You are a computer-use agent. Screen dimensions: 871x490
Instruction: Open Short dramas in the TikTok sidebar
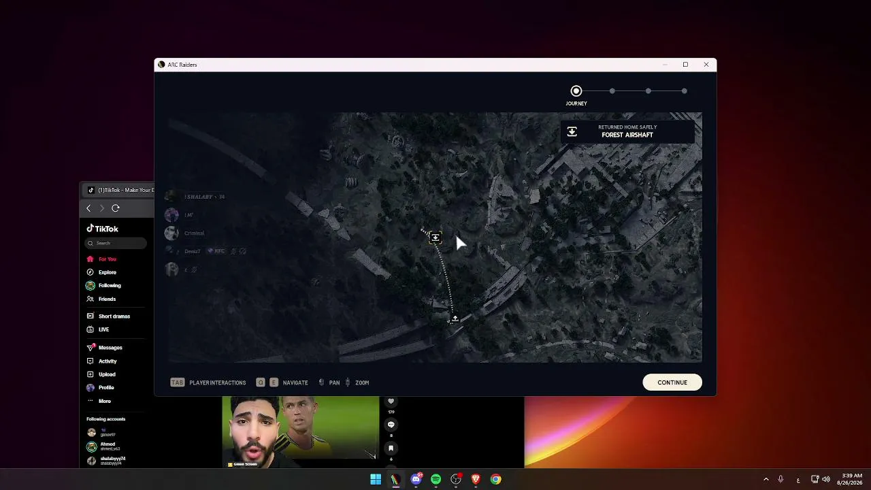tap(108, 316)
